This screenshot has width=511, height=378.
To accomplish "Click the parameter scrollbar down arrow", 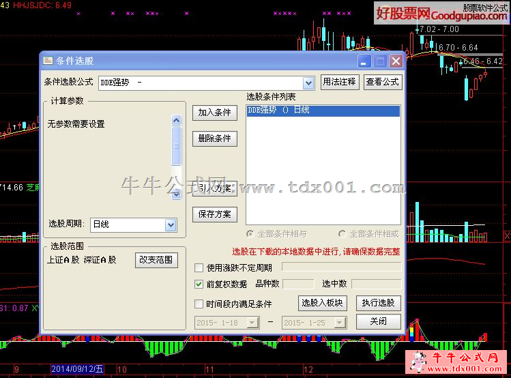I will click(x=176, y=194).
